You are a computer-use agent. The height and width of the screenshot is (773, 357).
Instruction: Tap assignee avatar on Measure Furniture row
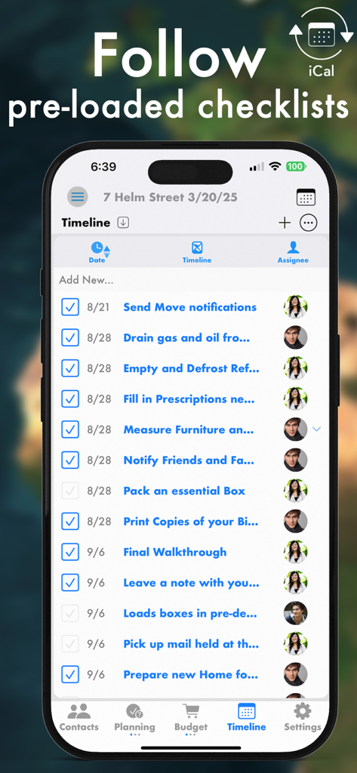pyautogui.click(x=295, y=430)
